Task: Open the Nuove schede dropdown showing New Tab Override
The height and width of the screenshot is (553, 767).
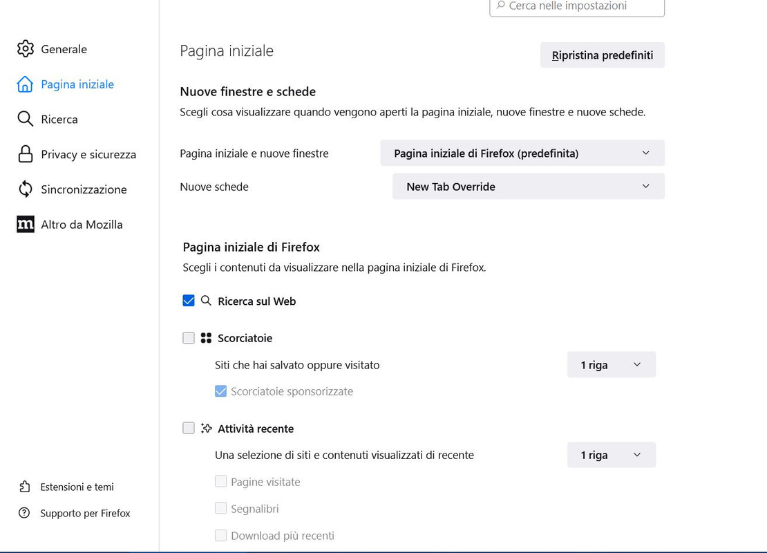Action: tap(529, 187)
